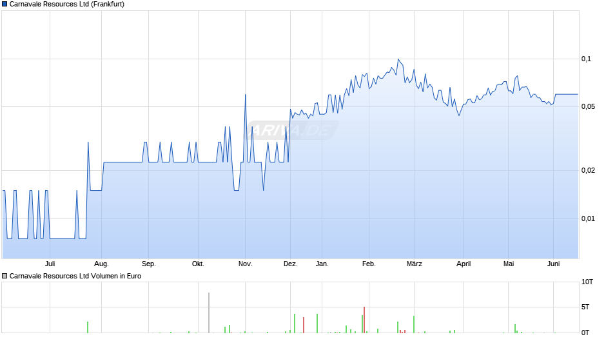Click the gray legend square beside Volumen in Euro

(x=5, y=276)
